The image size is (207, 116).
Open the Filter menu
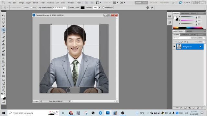pyautogui.click(x=42, y=3)
